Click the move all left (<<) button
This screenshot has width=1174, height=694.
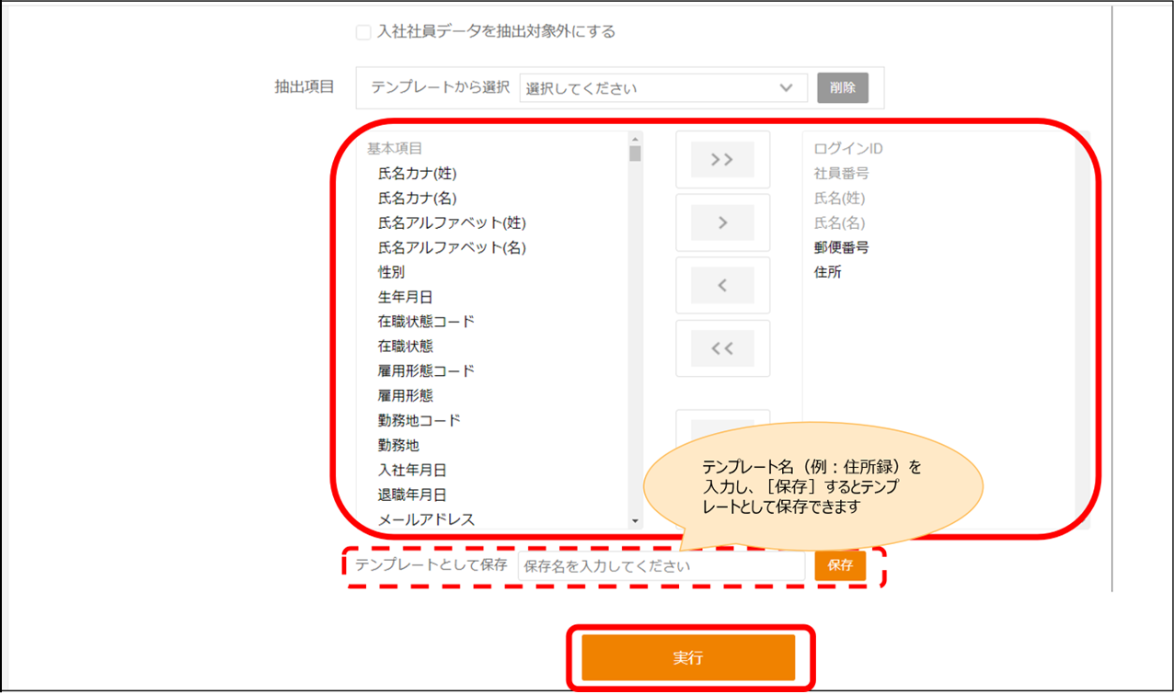point(722,348)
